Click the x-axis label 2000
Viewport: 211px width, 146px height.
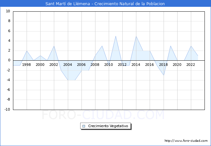tap(40, 65)
